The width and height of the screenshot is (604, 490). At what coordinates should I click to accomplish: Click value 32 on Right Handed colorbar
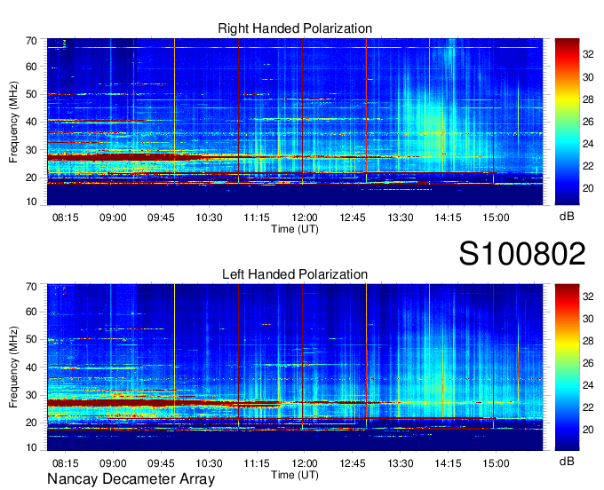click(588, 55)
